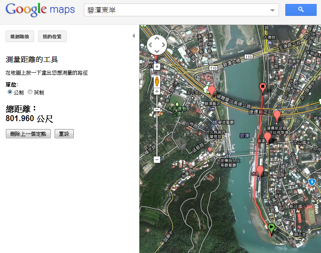
Task: Collapse the left side panel
Action: 134,36
